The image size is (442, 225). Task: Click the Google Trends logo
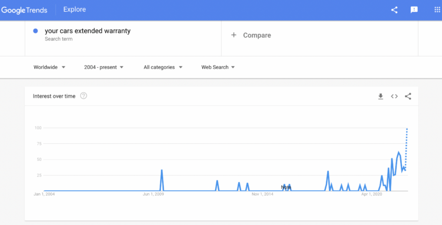pyautogui.click(x=24, y=10)
